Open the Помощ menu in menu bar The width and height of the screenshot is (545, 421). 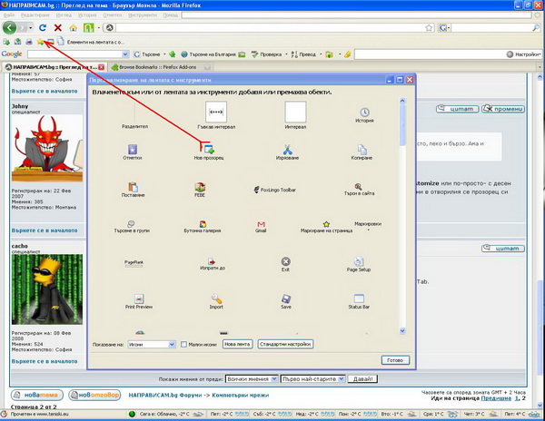pos(171,15)
